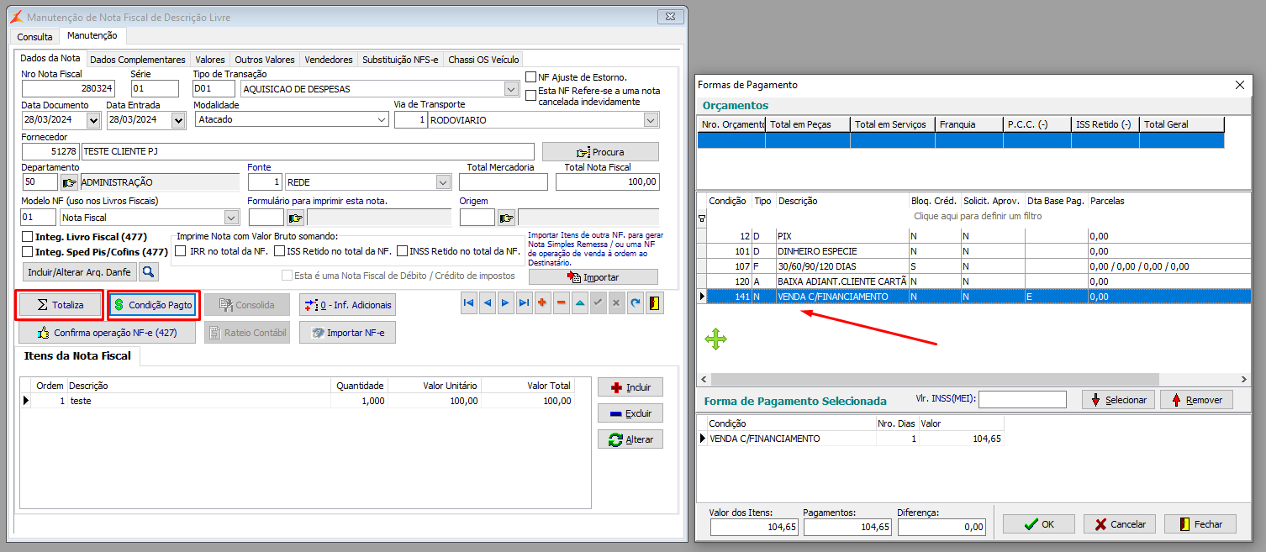
Task: Check IRR no total da NF.
Action: pos(182,251)
